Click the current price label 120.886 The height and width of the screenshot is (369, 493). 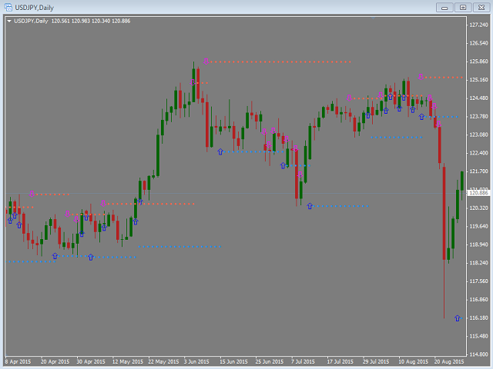(x=478, y=193)
